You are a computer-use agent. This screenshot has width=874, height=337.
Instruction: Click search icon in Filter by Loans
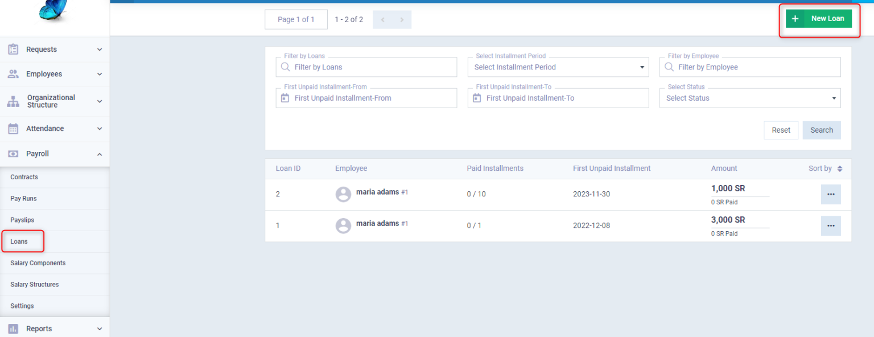click(286, 67)
